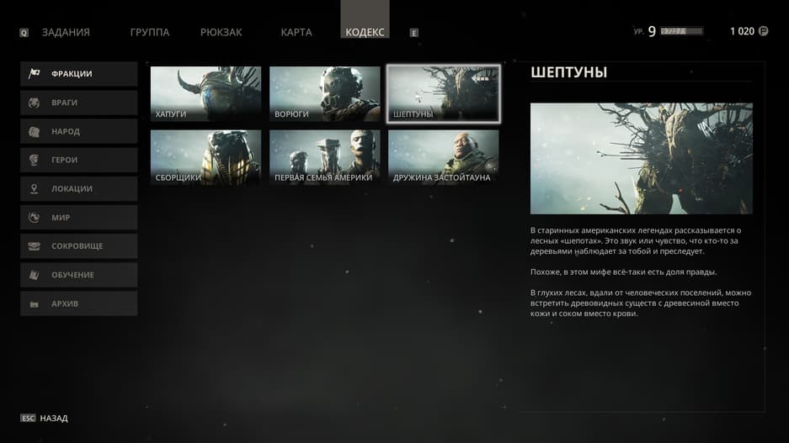Click the paragraph starting «В глухих лесах»
The image size is (789, 443).
click(x=641, y=303)
